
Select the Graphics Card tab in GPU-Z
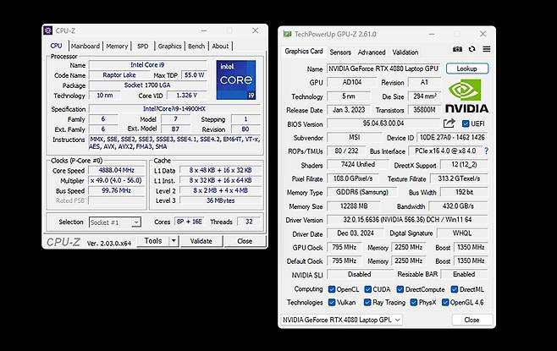[x=304, y=52]
